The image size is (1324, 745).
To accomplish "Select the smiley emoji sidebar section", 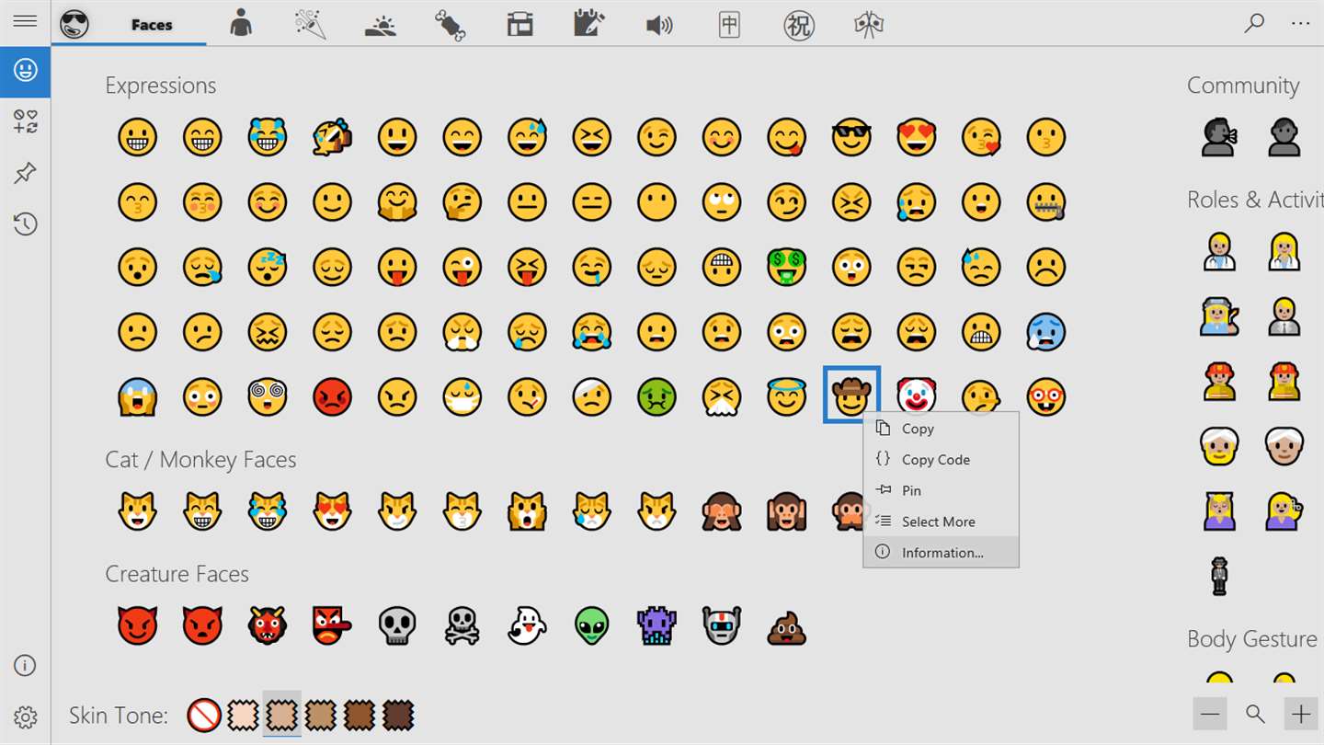I will 25,70.
